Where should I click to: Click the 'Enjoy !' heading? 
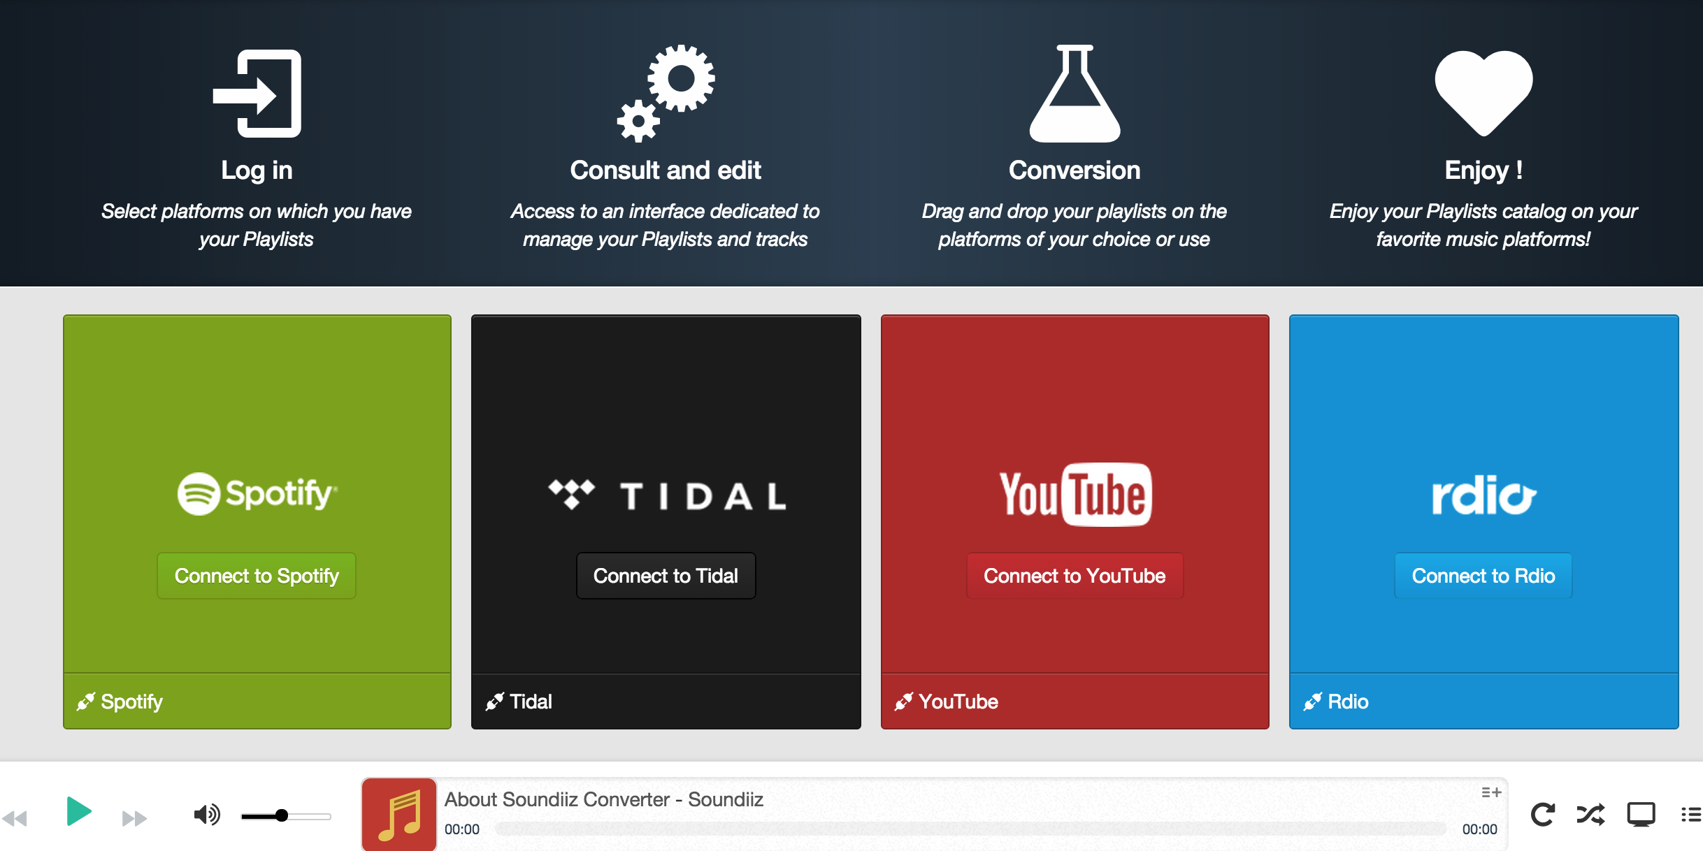pos(1483,170)
